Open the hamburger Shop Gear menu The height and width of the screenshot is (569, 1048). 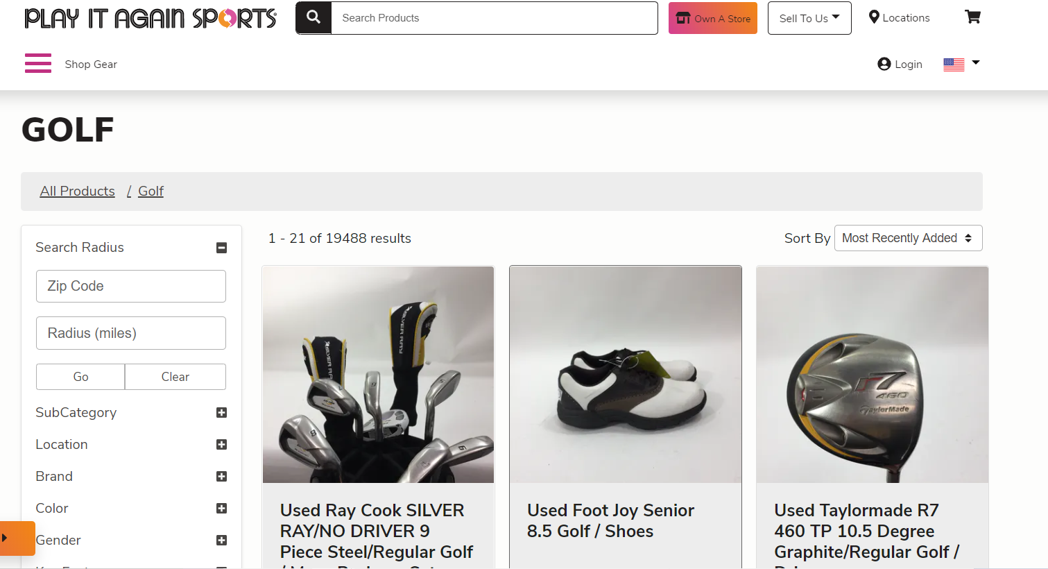coord(38,63)
